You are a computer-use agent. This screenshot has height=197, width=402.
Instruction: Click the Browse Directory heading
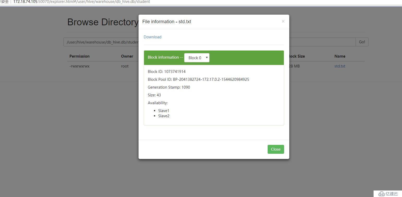[103, 22]
